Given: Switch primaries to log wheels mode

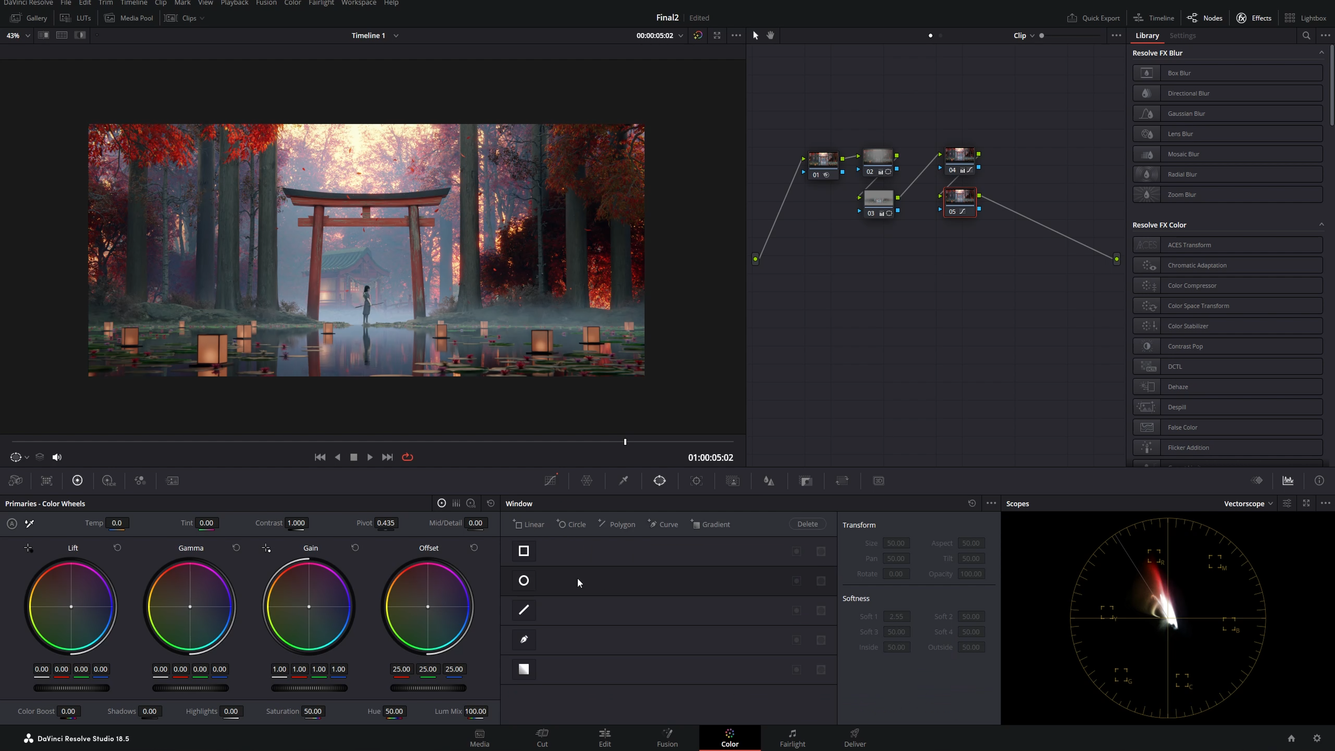Looking at the screenshot, I should (x=471, y=503).
